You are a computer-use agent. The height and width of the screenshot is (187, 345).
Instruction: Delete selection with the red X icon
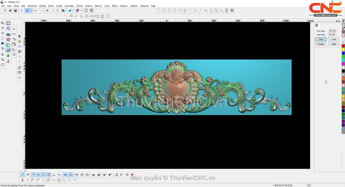tap(47, 11)
